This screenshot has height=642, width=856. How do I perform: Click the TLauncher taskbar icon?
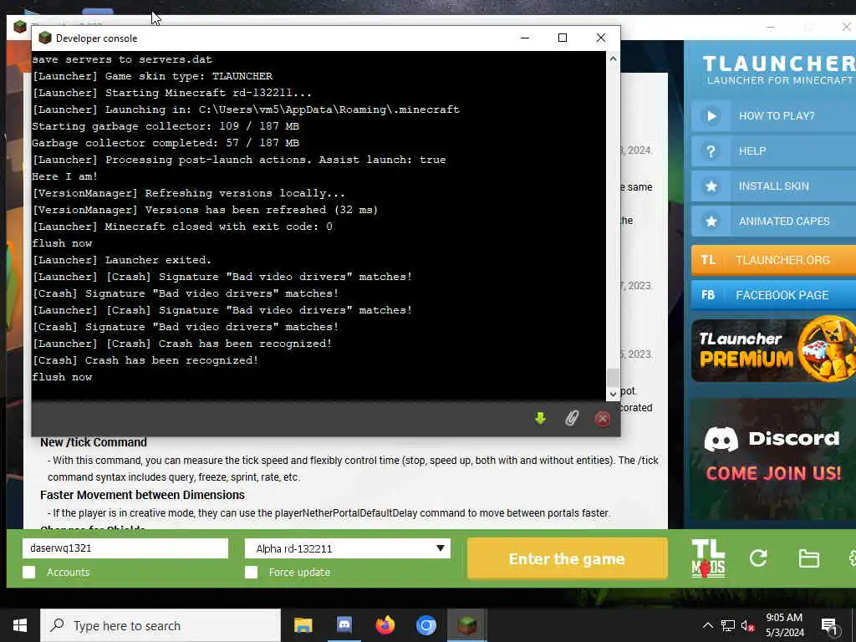click(467, 624)
